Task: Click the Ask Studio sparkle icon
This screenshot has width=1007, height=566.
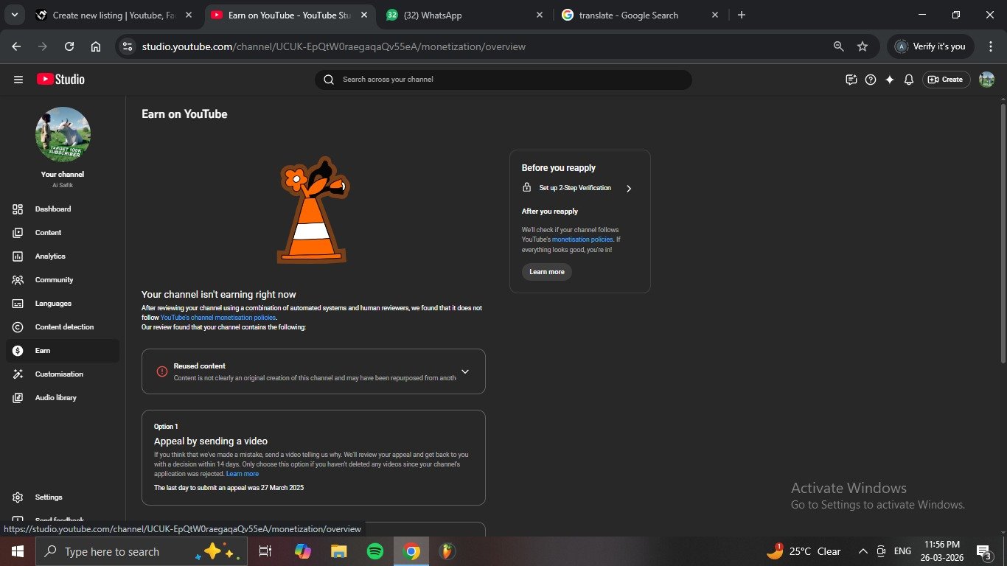Action: pyautogui.click(x=890, y=80)
